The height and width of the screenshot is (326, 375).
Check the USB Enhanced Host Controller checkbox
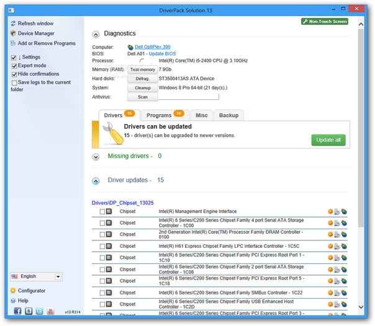(102, 304)
